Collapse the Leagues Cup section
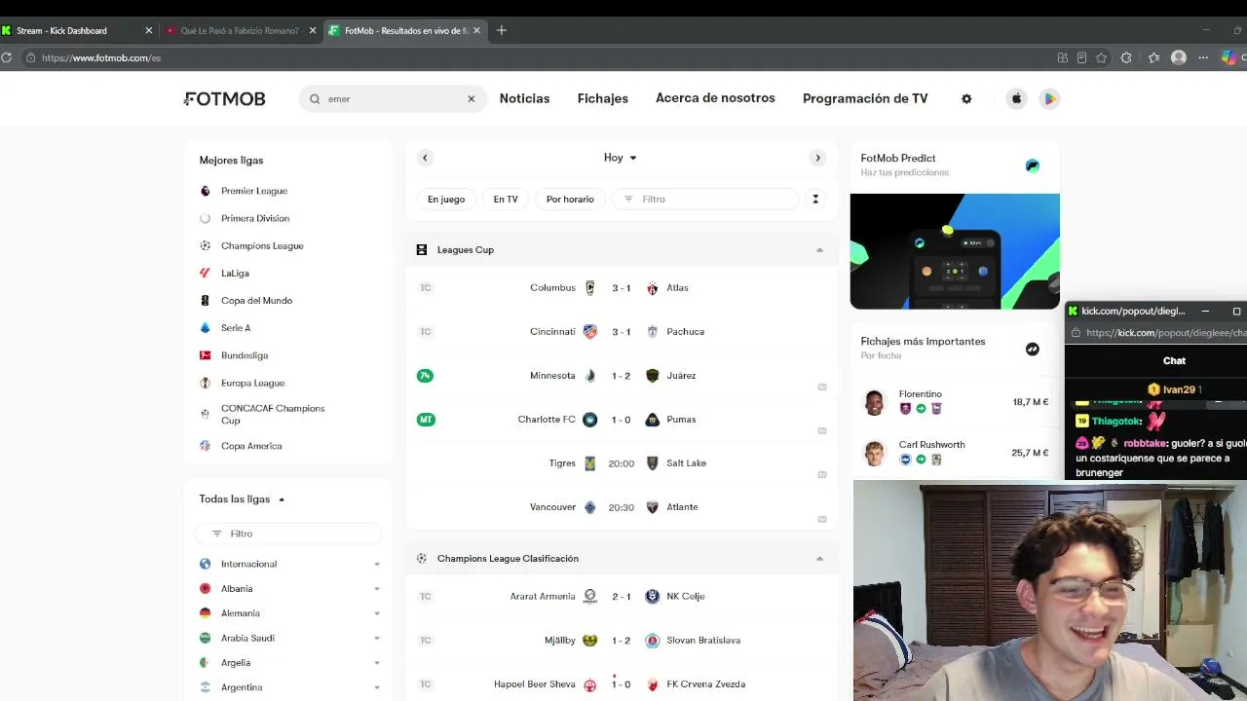The image size is (1247, 701). pos(819,250)
